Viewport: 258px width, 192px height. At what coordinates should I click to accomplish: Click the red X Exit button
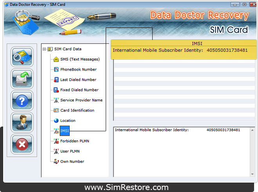click(22, 144)
